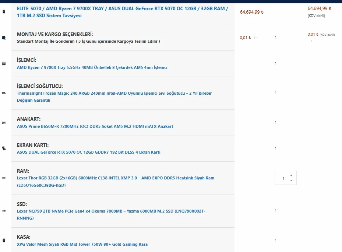
Task: Increase RAM quantity with up arrow
Action: 292,176
